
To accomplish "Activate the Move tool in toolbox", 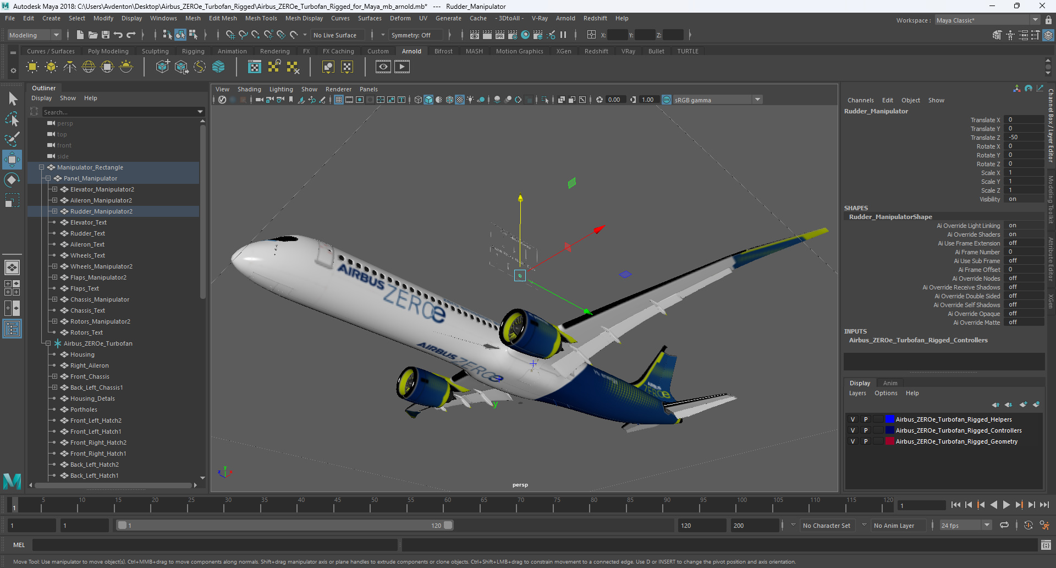I will [x=12, y=160].
